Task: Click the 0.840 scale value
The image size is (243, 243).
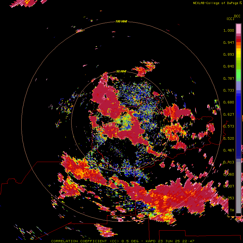Action: pos(229,66)
